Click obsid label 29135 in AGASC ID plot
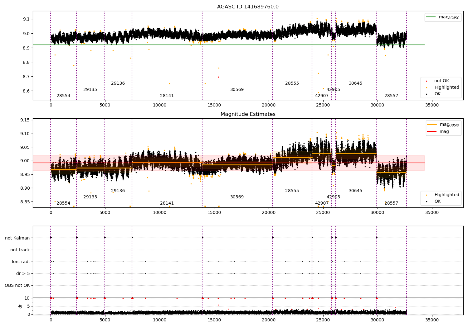468x327 pixels. (90, 89)
